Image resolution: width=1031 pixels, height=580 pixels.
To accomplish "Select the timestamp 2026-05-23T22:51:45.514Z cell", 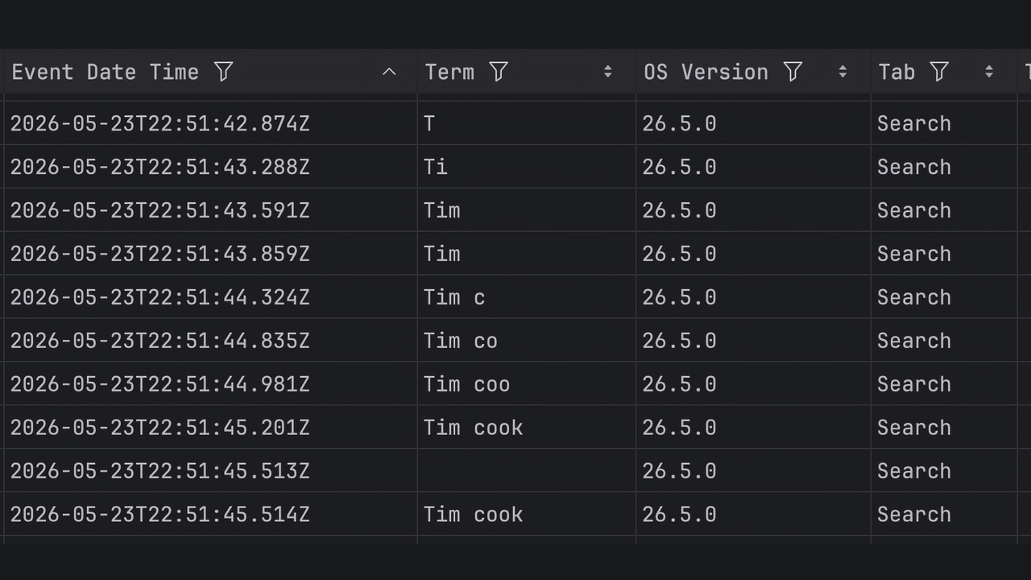I will (x=210, y=515).
